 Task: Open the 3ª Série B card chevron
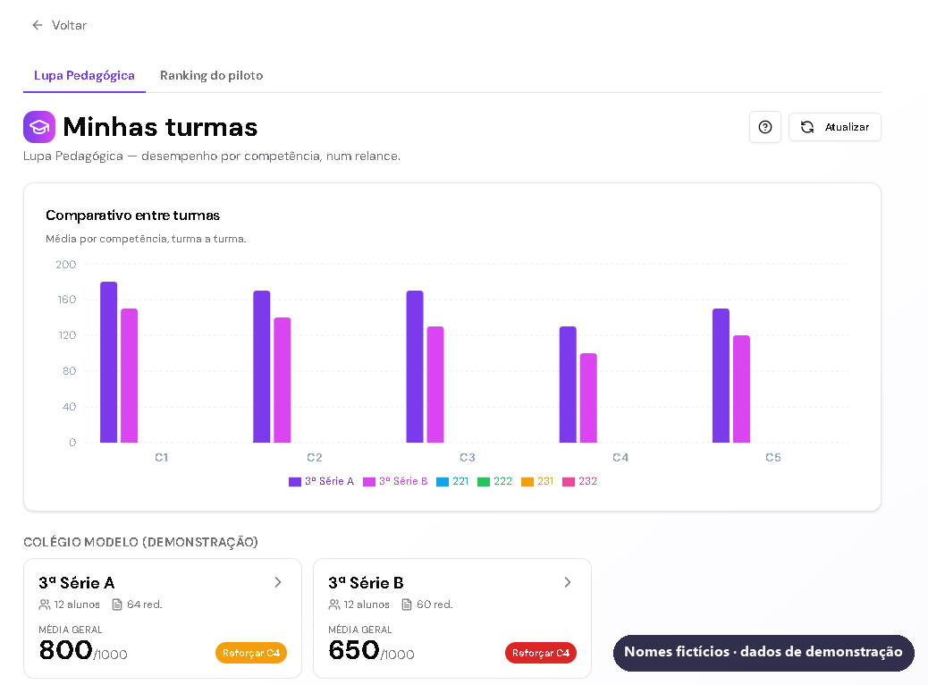click(568, 582)
